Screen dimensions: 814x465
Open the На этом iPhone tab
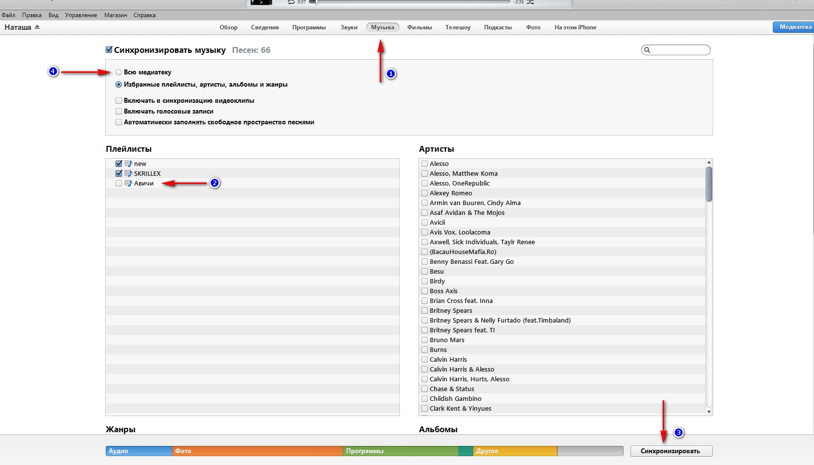(x=575, y=27)
